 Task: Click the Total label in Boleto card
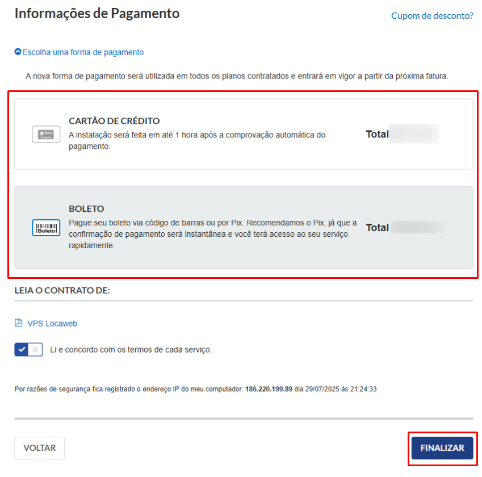point(377,228)
